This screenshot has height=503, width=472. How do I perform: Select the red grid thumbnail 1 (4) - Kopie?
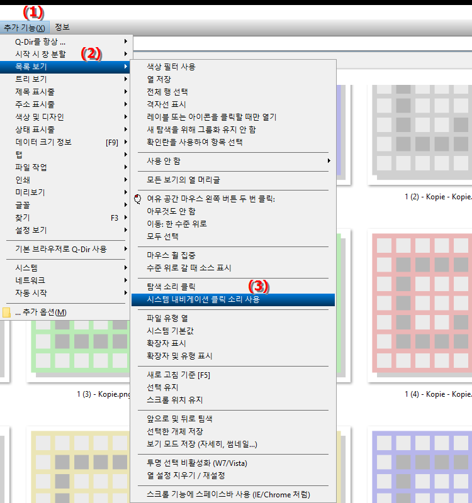[x=421, y=305]
